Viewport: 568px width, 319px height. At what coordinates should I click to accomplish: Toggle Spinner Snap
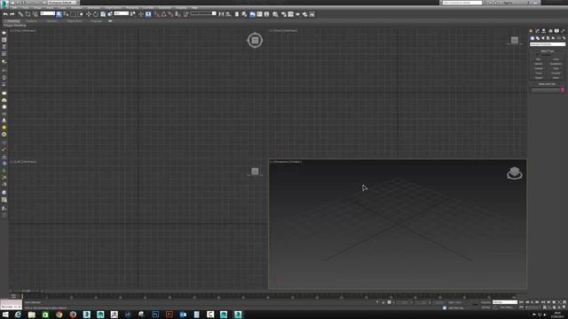(177, 14)
